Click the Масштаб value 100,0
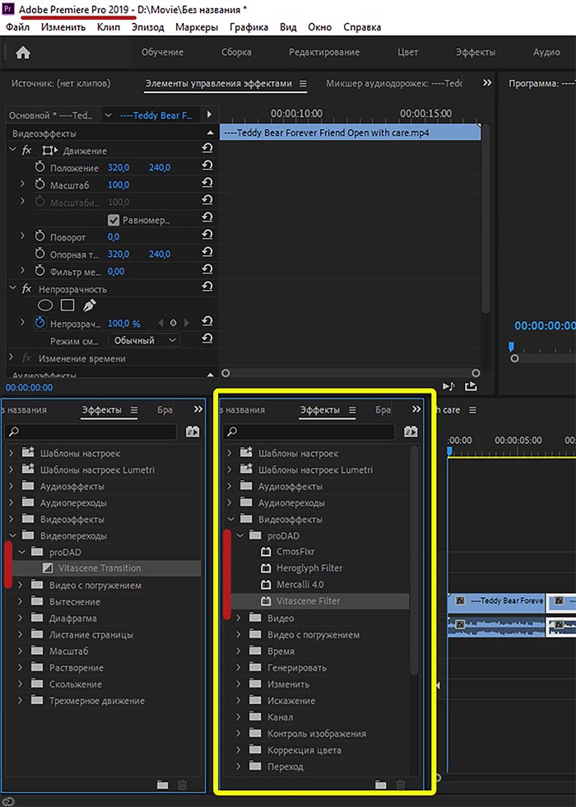The height and width of the screenshot is (807, 576). [118, 184]
